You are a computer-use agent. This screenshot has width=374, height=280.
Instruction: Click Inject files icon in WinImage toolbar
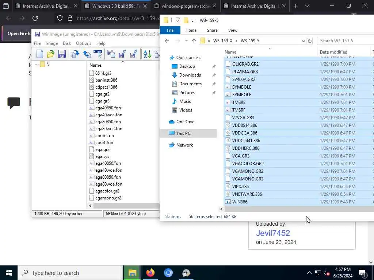pos(75,54)
